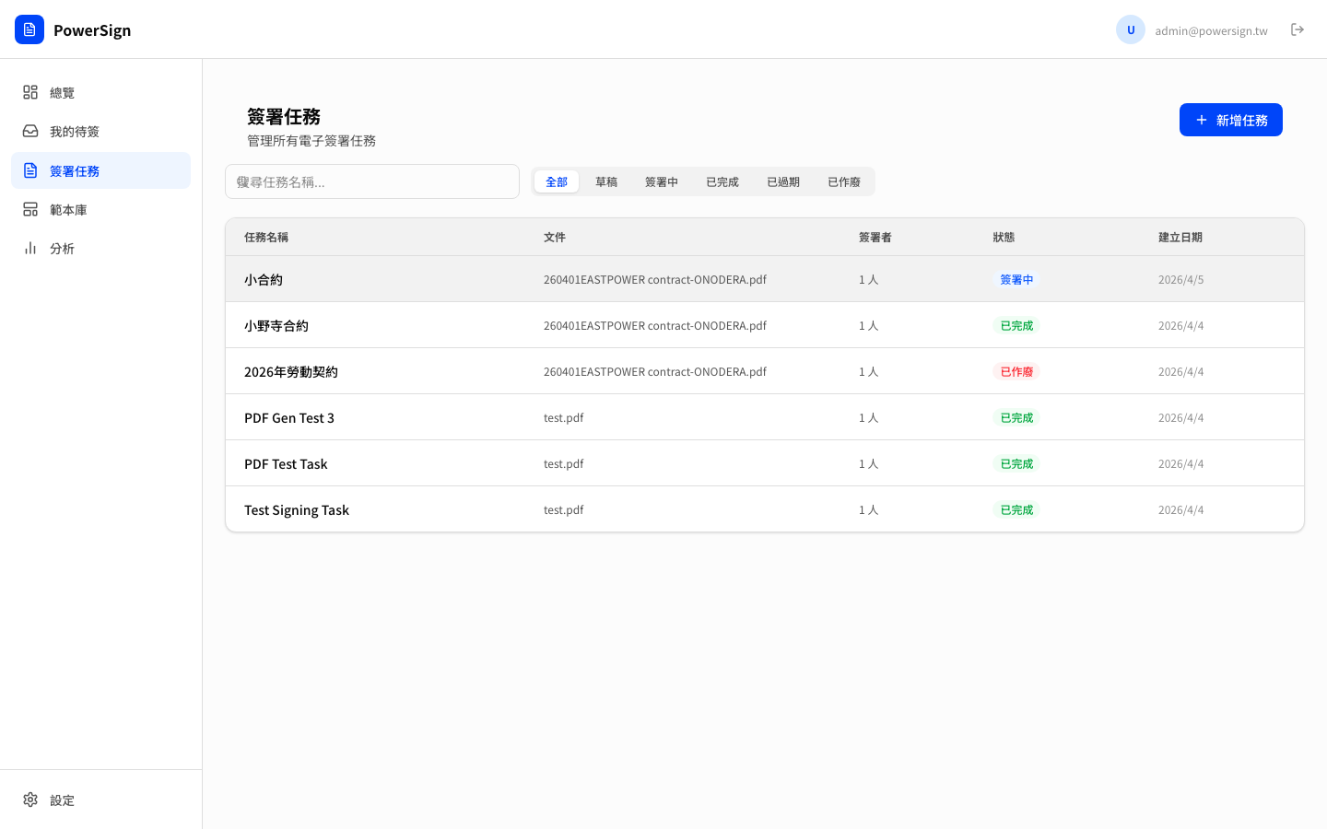Click the PowerSign logo icon

(29, 29)
